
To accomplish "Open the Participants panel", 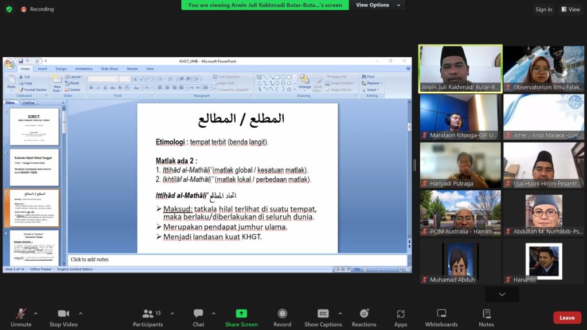I will (x=148, y=317).
